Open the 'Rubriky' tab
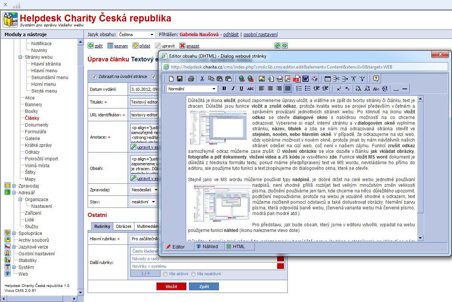Viewport: 452px width, 302px height. tap(102, 226)
